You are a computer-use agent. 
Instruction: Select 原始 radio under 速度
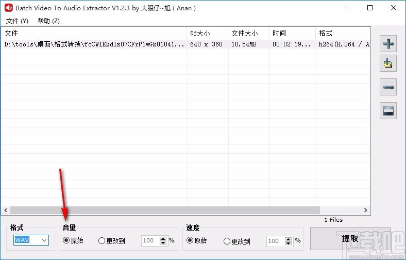click(x=196, y=240)
